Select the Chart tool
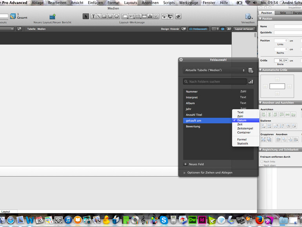This screenshot has width=302, height=227. pos(150,16)
